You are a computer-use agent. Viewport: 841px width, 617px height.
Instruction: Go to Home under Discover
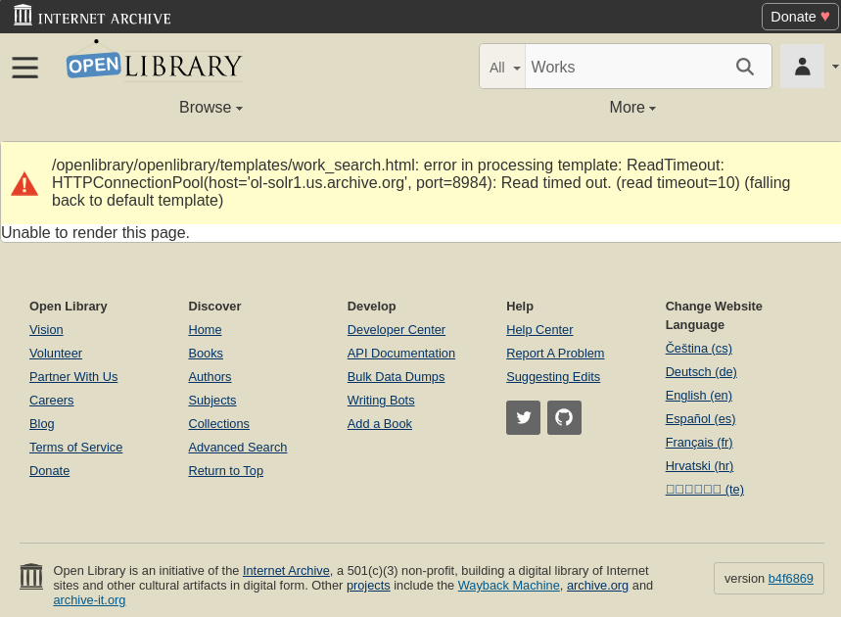coord(205,330)
